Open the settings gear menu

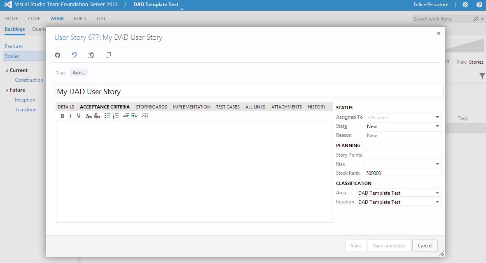tap(465, 5)
